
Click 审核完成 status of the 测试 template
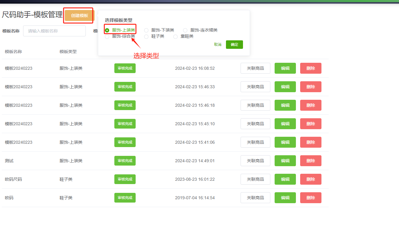[x=125, y=161]
